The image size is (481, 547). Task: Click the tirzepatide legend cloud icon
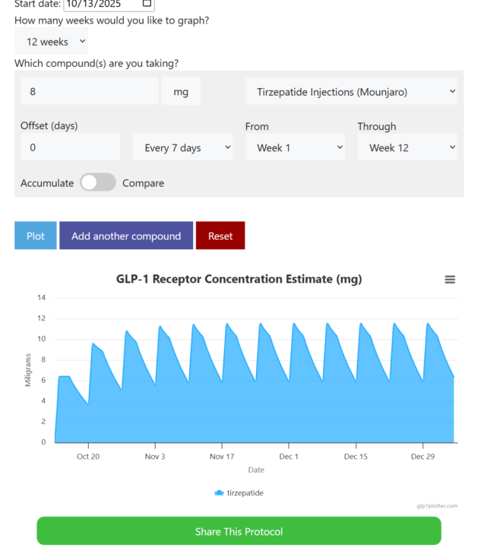(x=220, y=493)
